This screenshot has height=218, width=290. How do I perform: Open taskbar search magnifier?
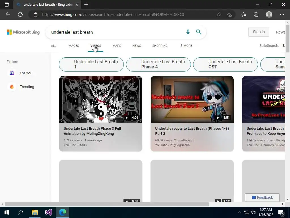[x=20, y=212]
